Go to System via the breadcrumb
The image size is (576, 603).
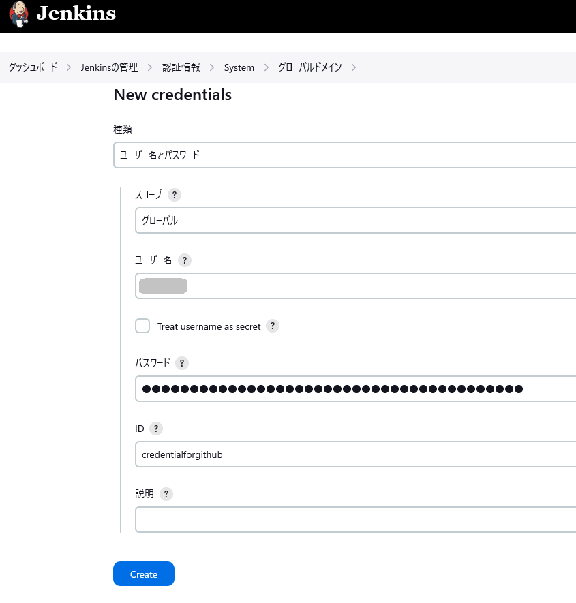click(239, 67)
